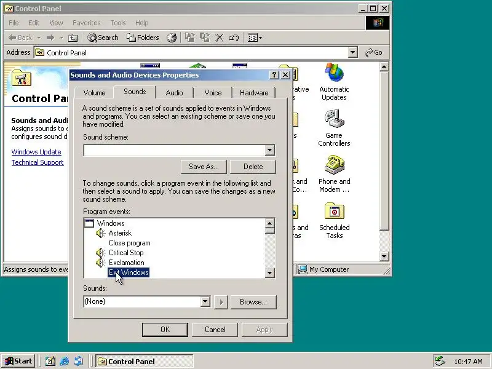This screenshot has width=492, height=369.
Task: Switch to the Voice tab
Action: click(213, 93)
